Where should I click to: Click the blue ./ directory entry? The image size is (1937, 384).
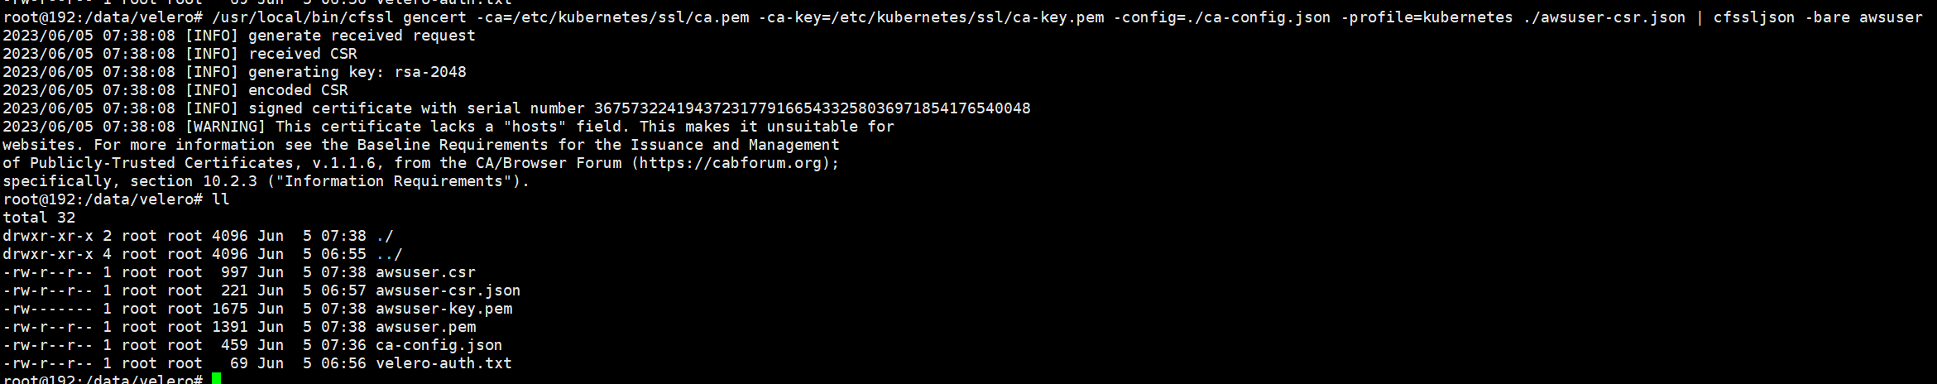click(385, 236)
